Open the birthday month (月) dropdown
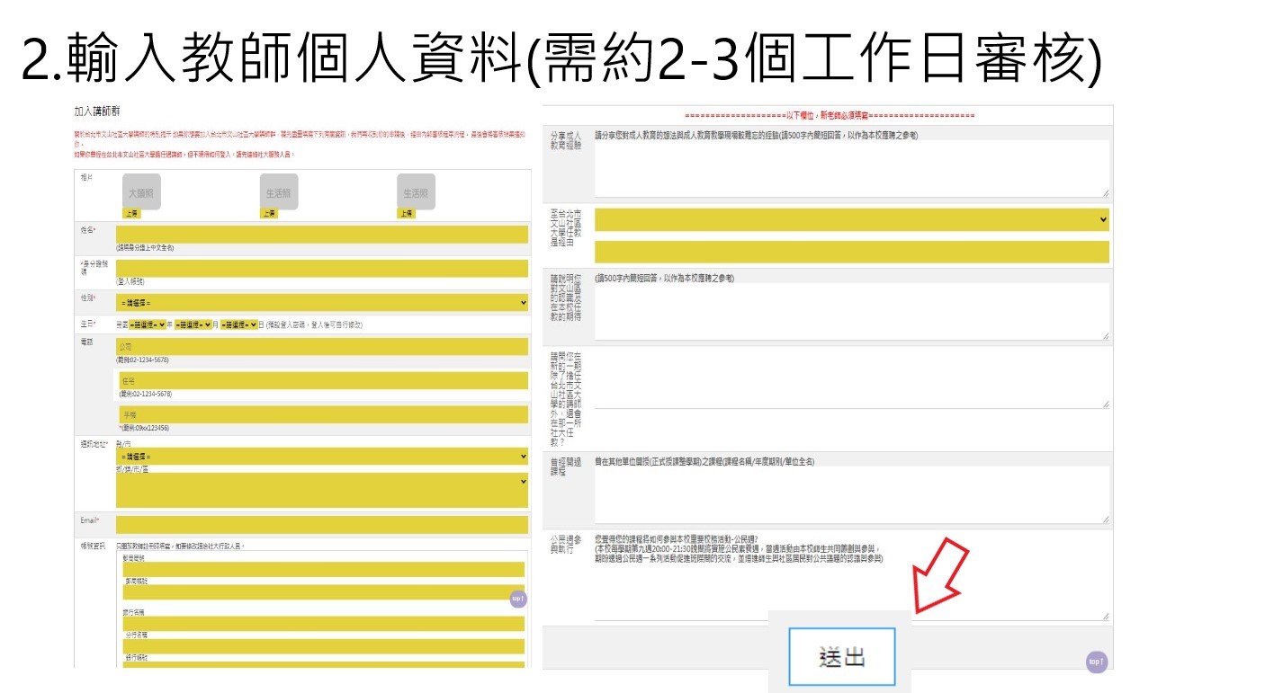 pos(193,324)
